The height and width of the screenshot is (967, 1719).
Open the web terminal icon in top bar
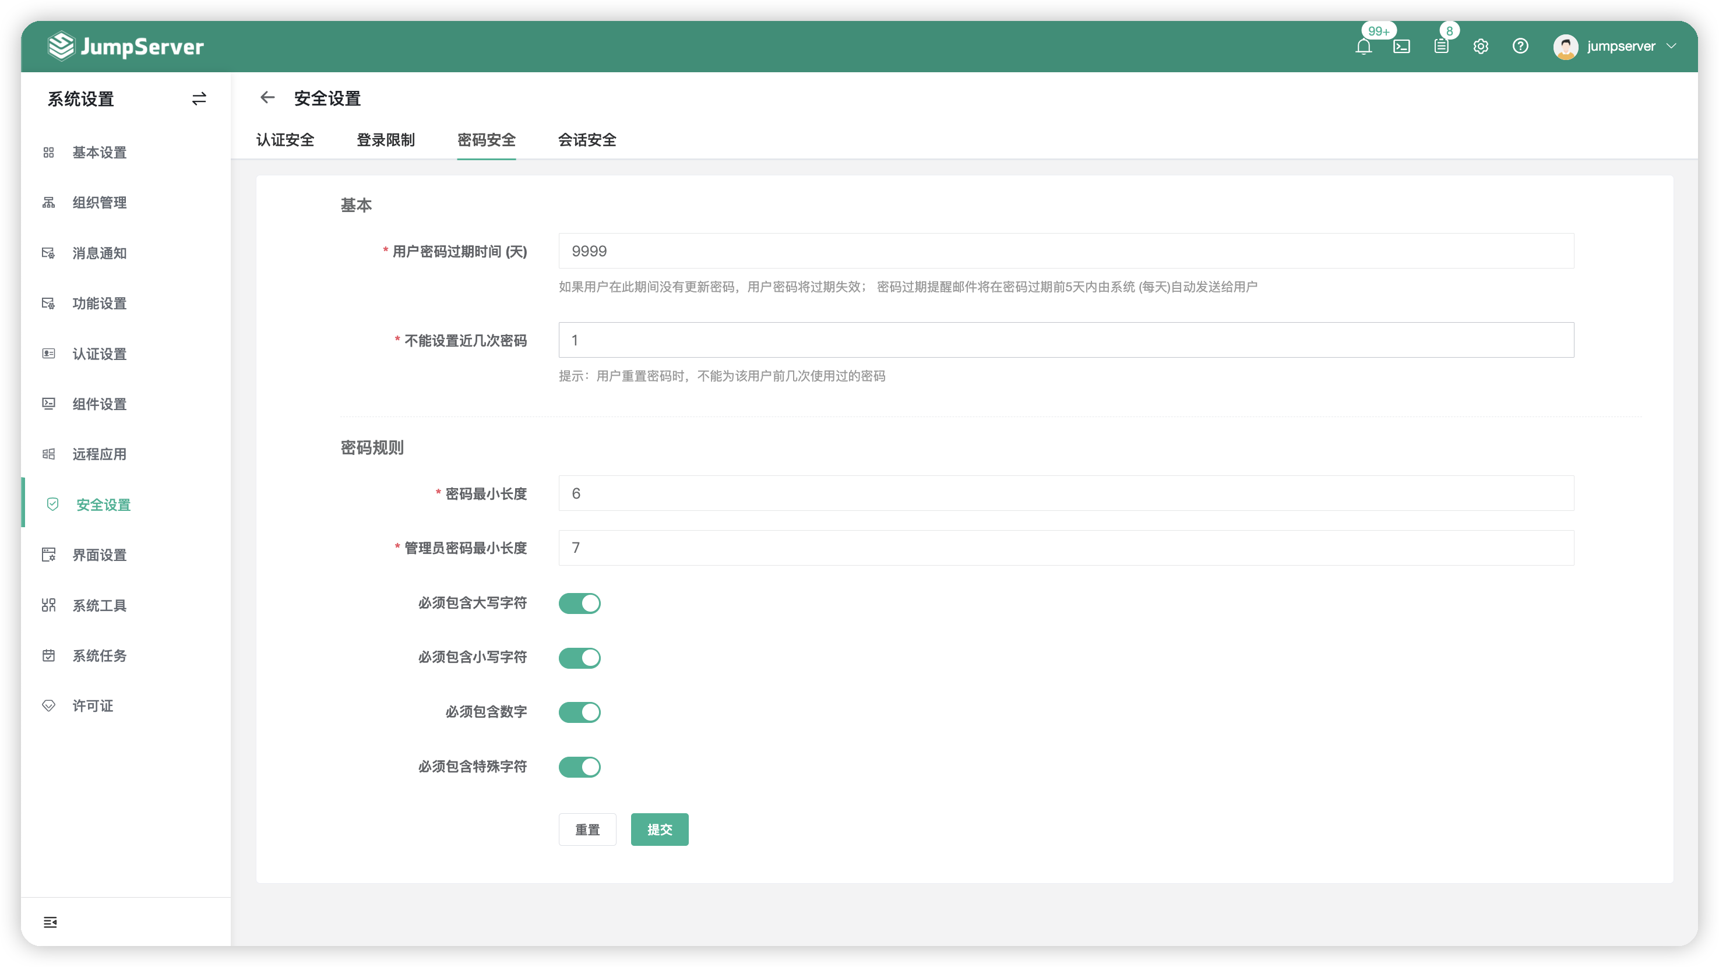pos(1402,46)
